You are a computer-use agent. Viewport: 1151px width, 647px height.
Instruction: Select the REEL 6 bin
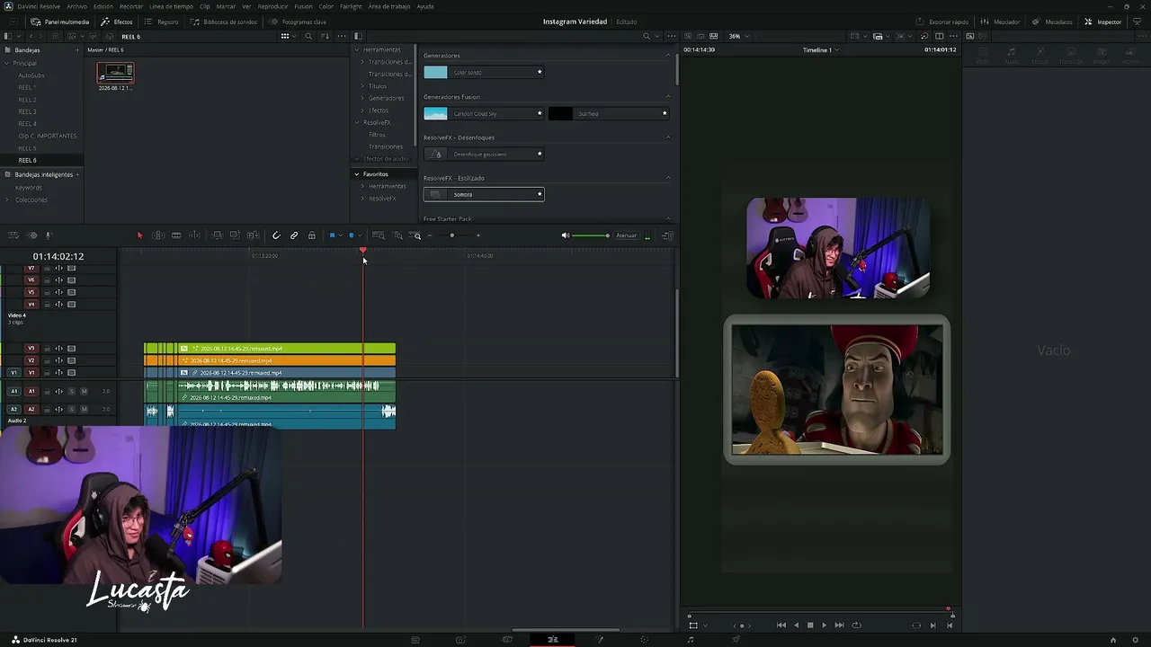(27, 160)
